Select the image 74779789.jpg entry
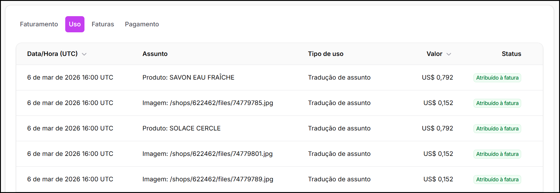Screen dimensions: 560x193 point(208,179)
